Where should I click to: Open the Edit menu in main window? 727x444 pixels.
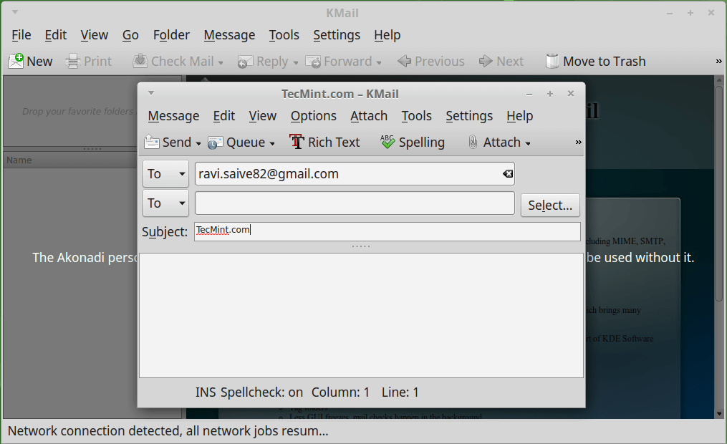56,35
